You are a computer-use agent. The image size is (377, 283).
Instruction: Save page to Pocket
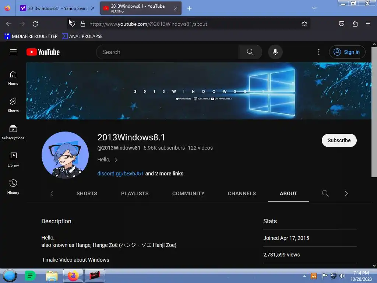[x=342, y=24]
